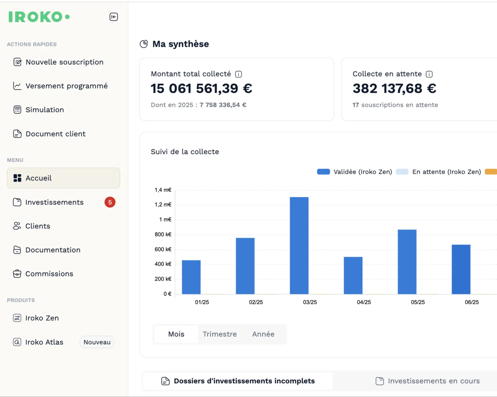The image size is (497, 397).
Task: Click the Clients people icon
Action: 17,226
